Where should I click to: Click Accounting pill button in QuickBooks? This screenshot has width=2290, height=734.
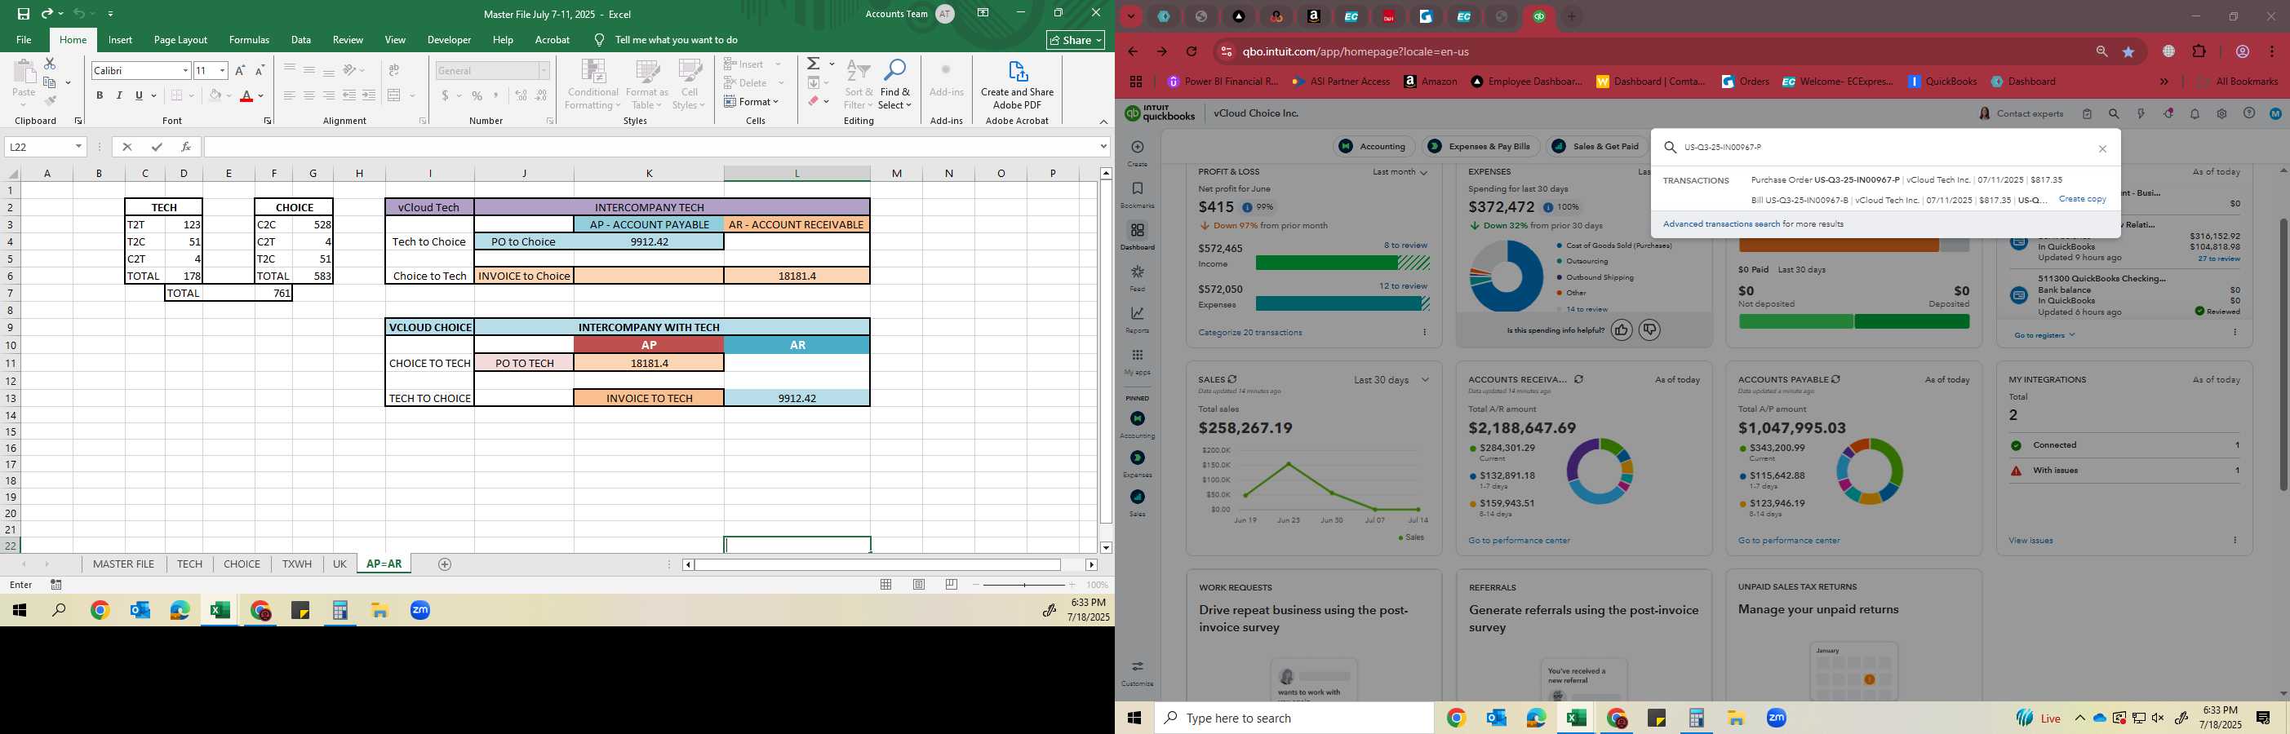tap(1374, 147)
